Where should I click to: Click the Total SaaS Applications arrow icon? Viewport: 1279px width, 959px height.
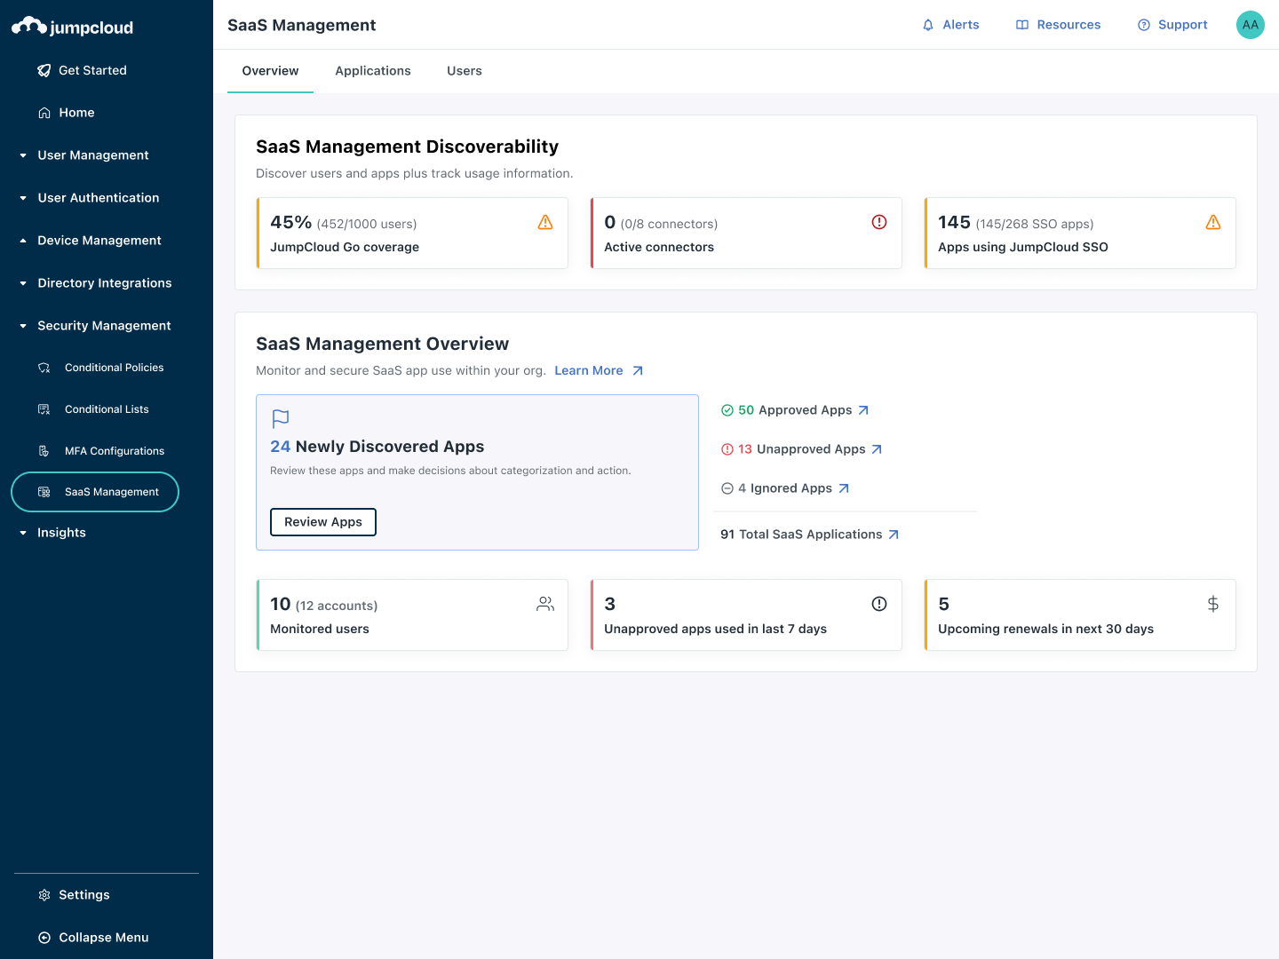(894, 535)
